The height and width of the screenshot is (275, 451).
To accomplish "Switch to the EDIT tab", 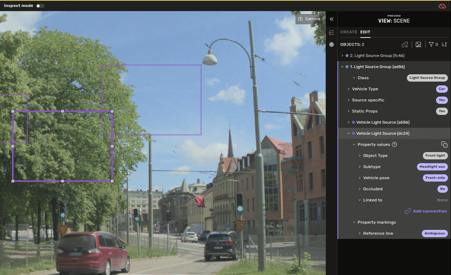I will point(365,32).
